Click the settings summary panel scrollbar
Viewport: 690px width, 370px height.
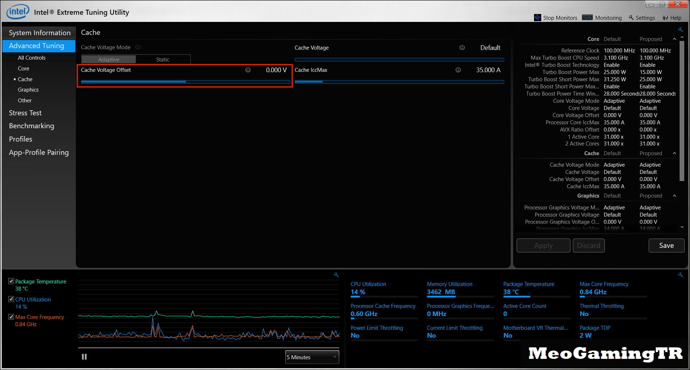[x=682, y=111]
